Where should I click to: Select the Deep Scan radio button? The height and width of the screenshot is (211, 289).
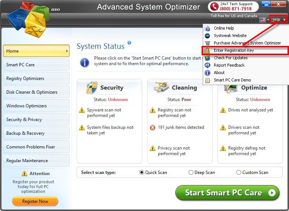pyautogui.click(x=191, y=173)
